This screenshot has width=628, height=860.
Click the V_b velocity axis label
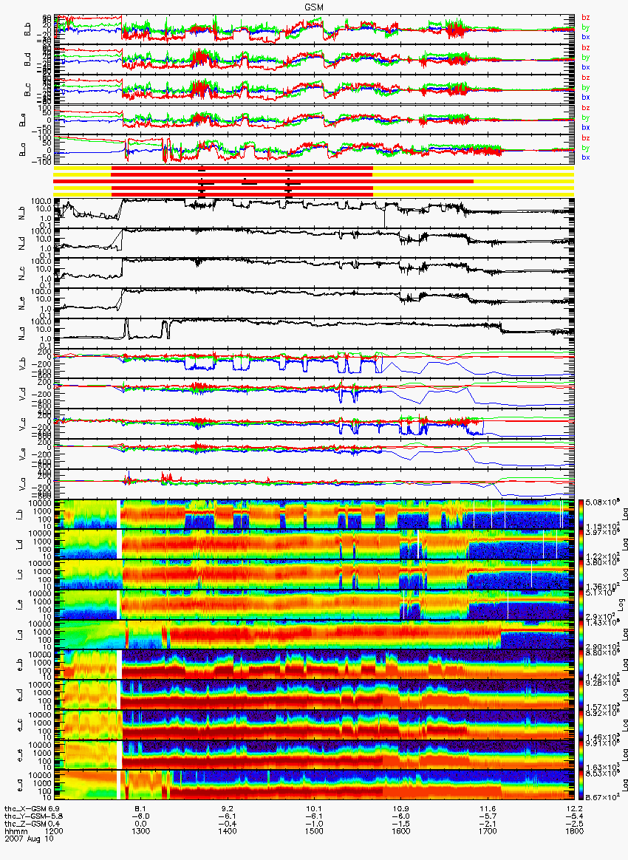pyautogui.click(x=23, y=363)
